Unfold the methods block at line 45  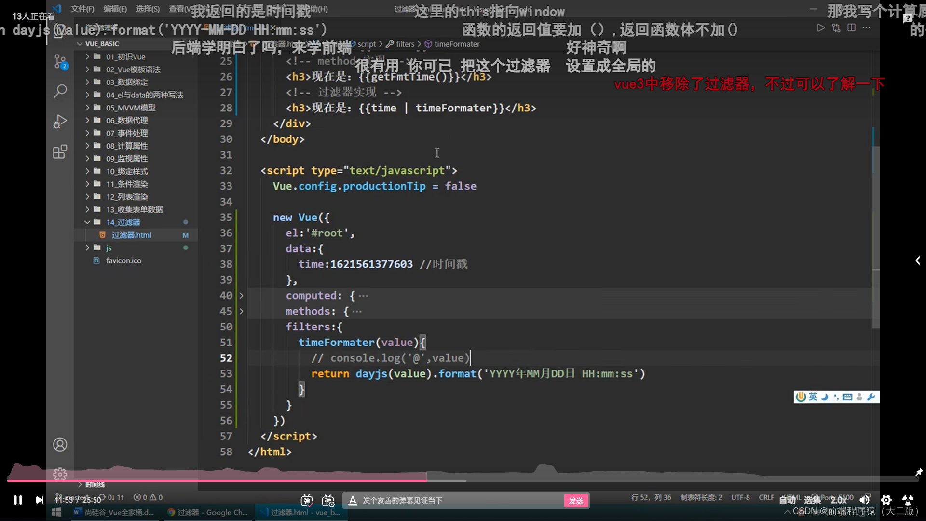click(241, 311)
